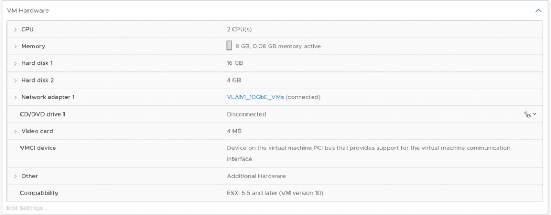Select the CD/DVD drive 1 label
Image resolution: width=551 pixels, height=215 pixels.
click(x=43, y=114)
